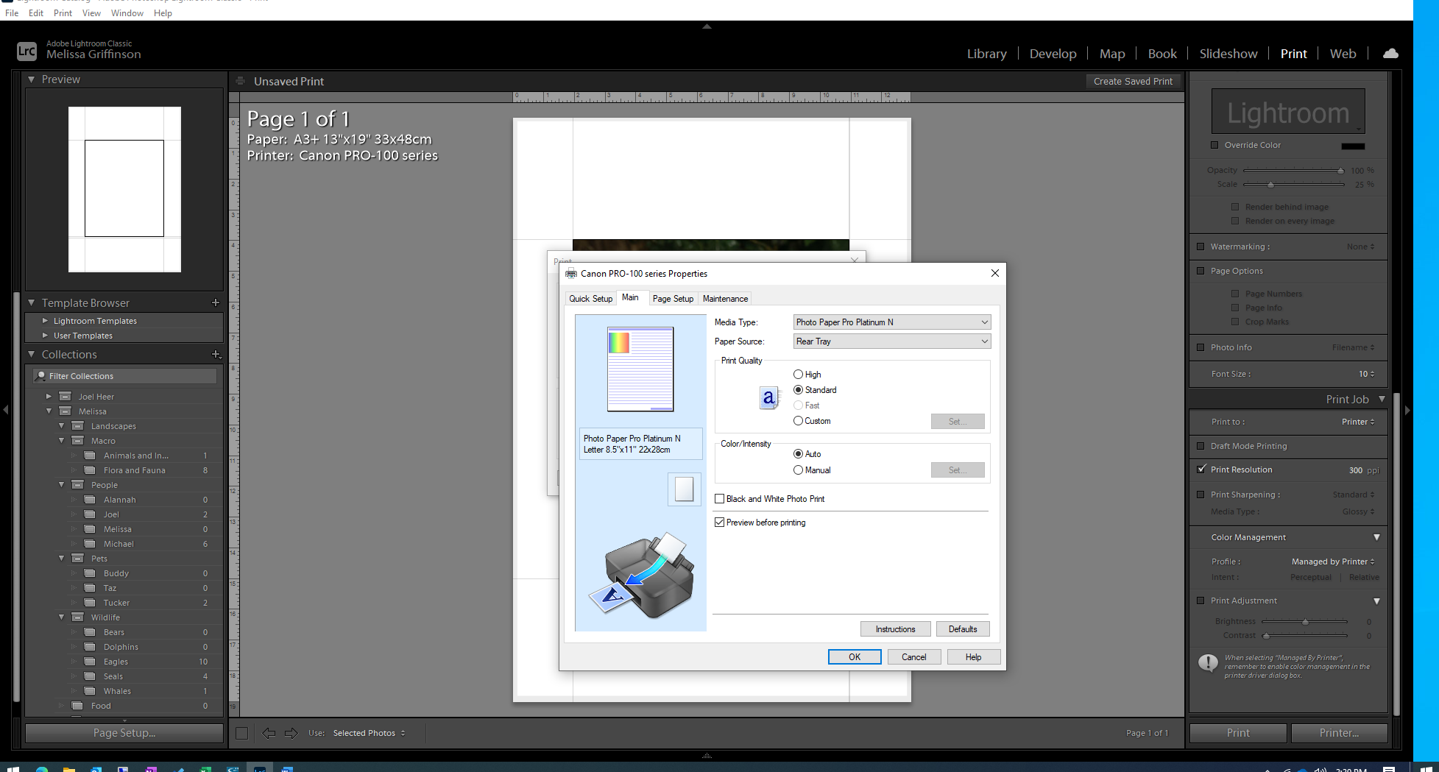Select Standard print quality option
This screenshot has width=1439, height=772.
coord(798,390)
